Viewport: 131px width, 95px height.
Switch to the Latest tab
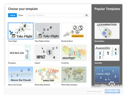tap(13, 15)
